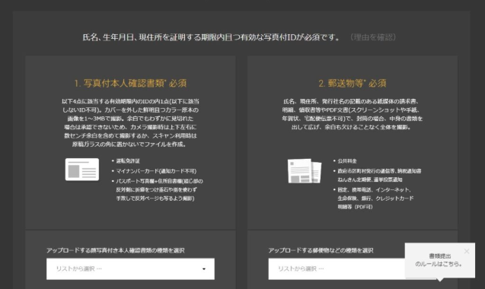Click the 政府市区町村発行の通信等 list item

[379, 175]
